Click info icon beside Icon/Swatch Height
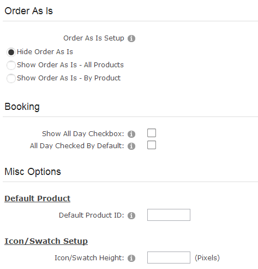 131,258
